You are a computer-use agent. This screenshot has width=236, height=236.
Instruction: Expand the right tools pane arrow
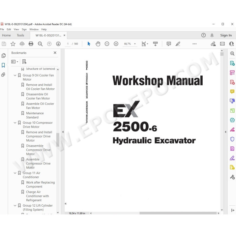[x=226, y=132]
